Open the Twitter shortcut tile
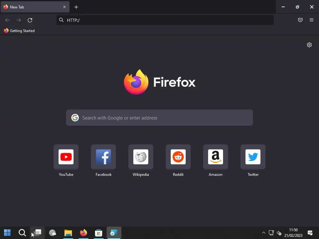 [x=253, y=157]
